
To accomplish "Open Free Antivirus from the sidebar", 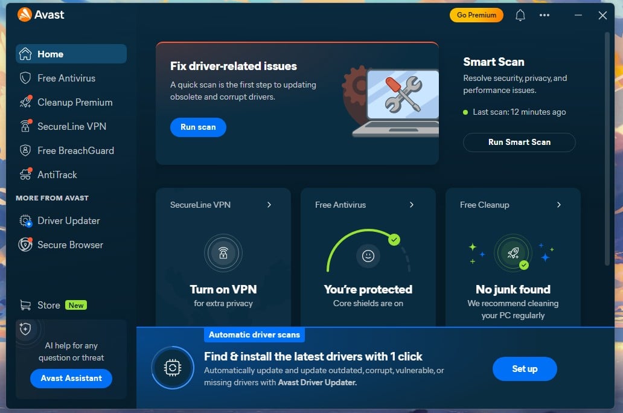I will point(71,78).
